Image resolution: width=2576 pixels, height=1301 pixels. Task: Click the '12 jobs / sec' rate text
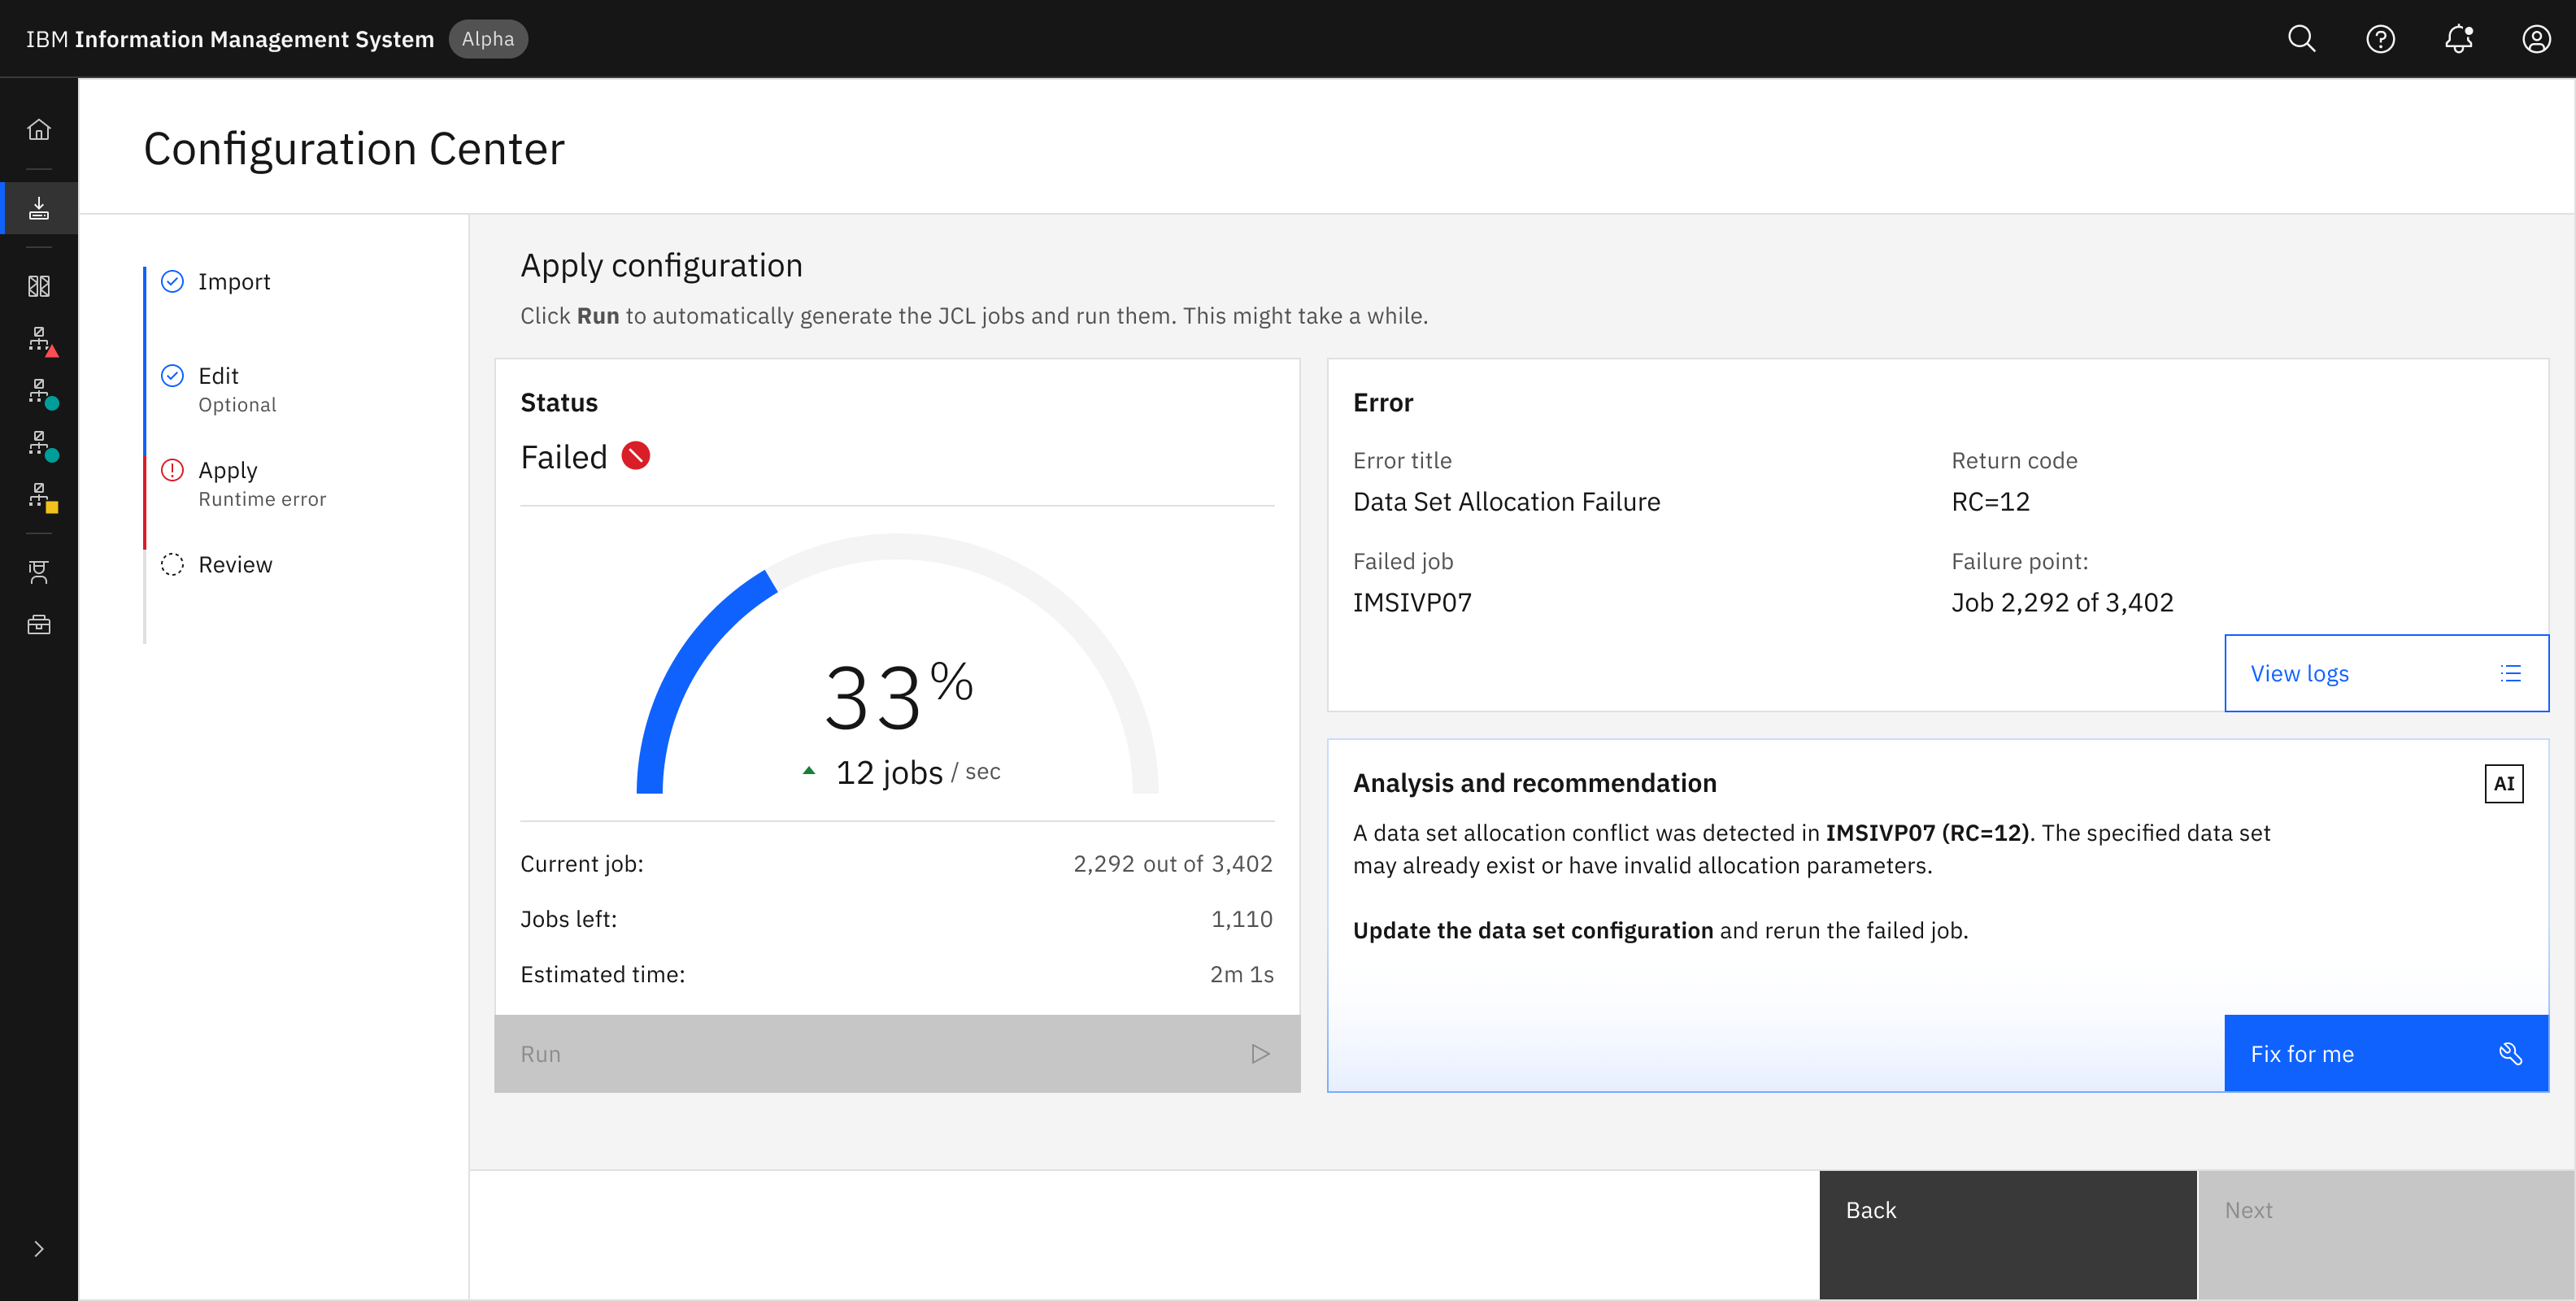coord(918,772)
